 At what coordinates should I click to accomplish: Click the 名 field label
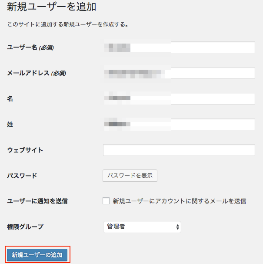point(10,99)
